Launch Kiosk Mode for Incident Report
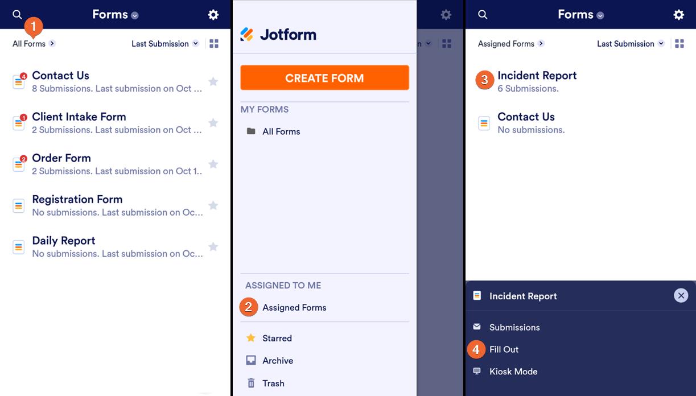Viewport: 696px width, 396px height. (513, 372)
